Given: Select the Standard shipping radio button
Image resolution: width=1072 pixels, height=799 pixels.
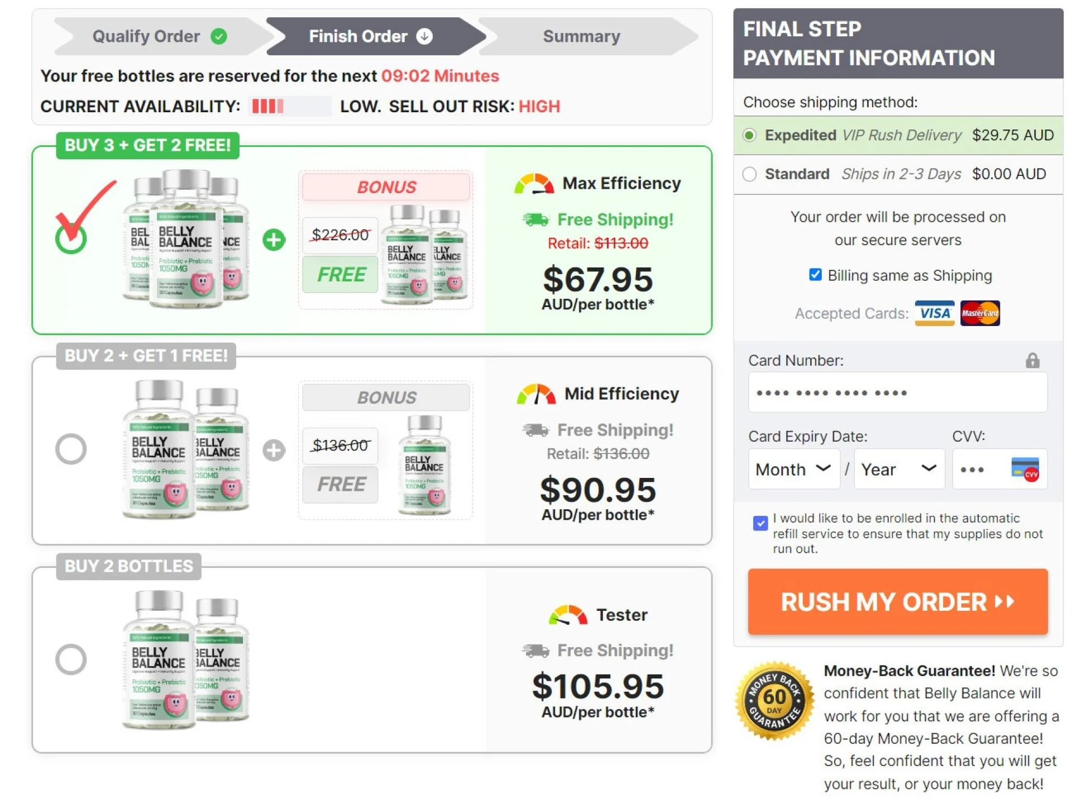Looking at the screenshot, I should tap(750, 174).
